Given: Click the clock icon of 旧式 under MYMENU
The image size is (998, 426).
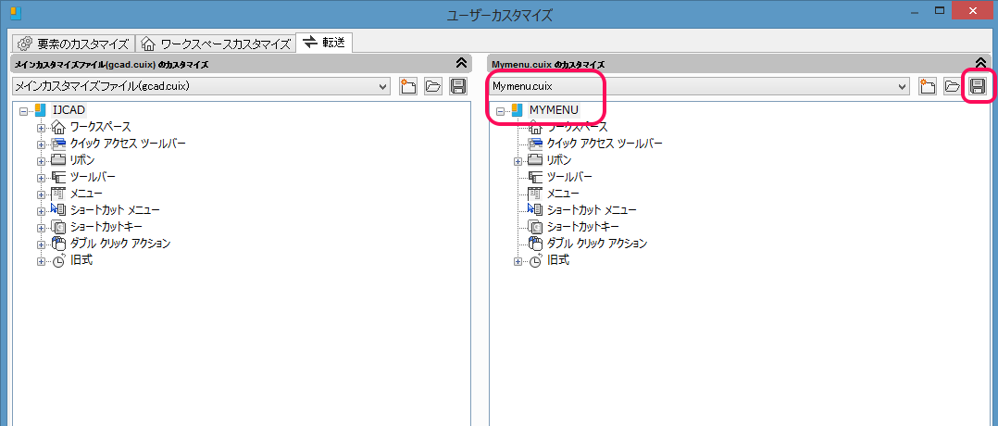Looking at the screenshot, I should coord(534,260).
